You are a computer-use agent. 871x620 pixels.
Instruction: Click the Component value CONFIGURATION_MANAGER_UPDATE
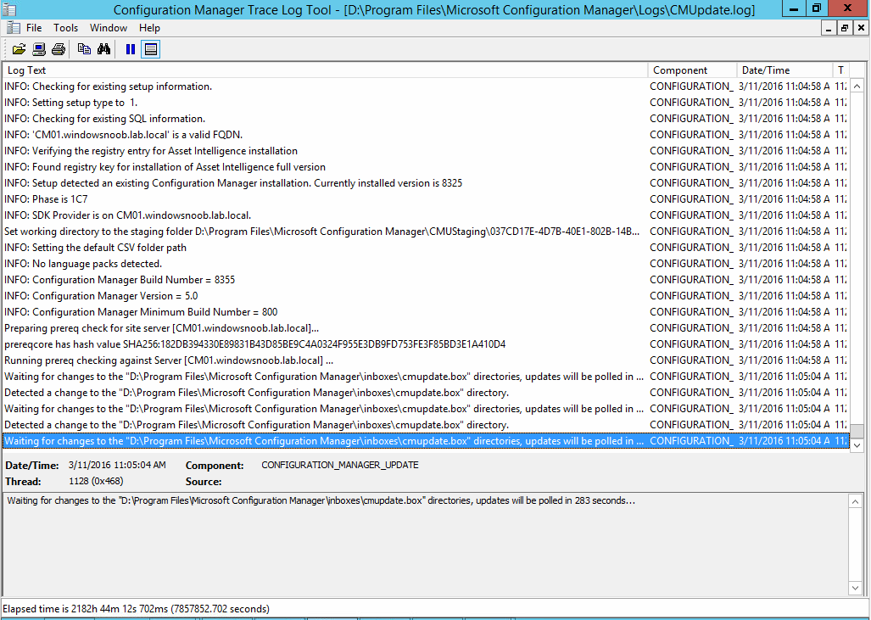click(340, 465)
